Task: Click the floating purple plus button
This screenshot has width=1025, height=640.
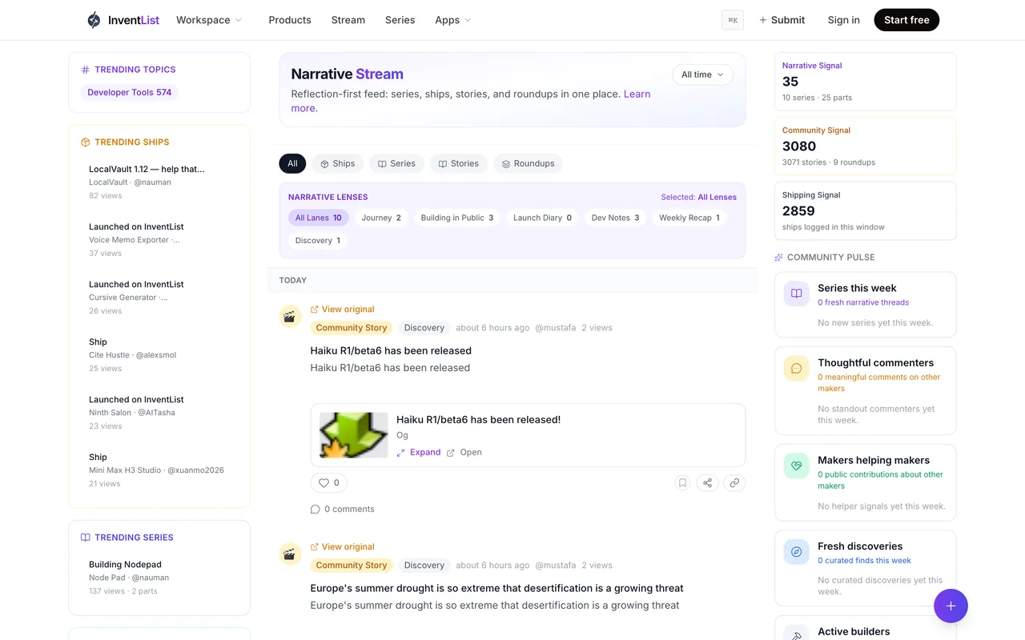Action: (951, 606)
